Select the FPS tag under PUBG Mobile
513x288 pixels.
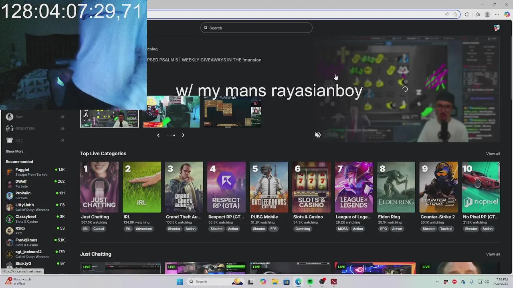(x=273, y=229)
